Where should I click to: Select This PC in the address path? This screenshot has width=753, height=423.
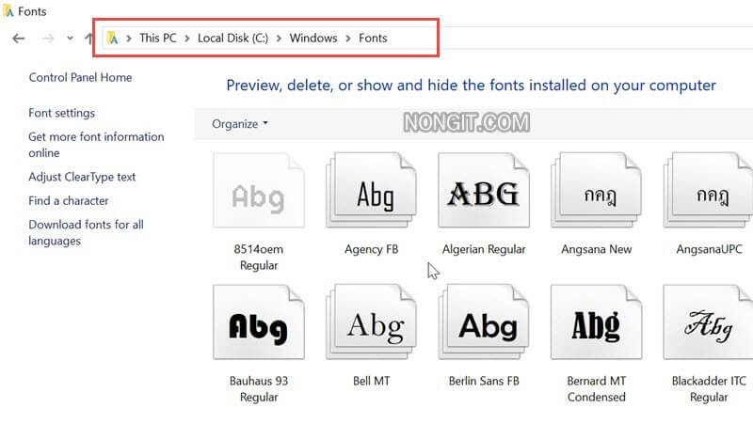pos(158,38)
